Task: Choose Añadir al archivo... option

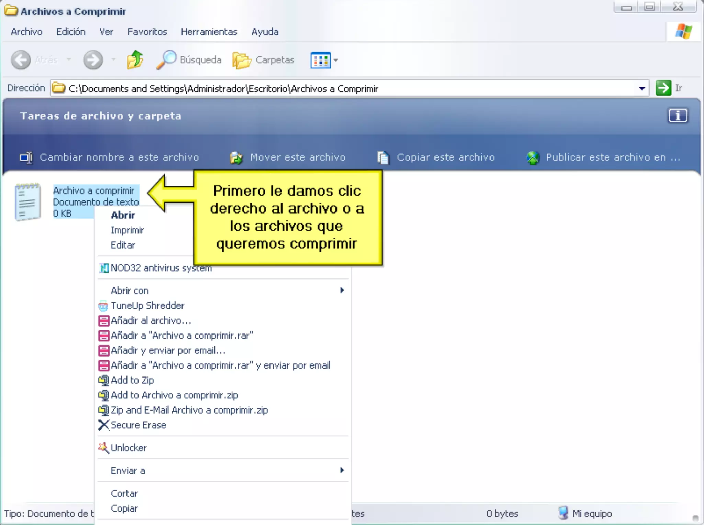Action: click(151, 320)
